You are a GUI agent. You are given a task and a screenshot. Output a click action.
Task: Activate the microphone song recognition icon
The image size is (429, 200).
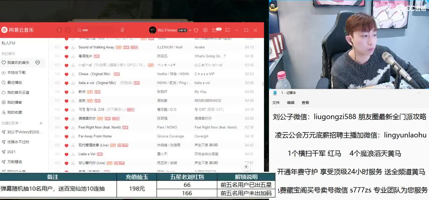[122, 30]
